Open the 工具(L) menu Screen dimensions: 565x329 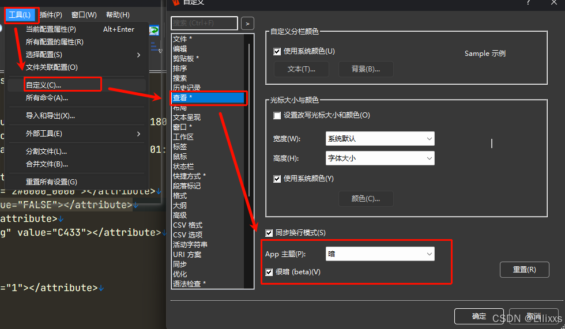[20, 15]
